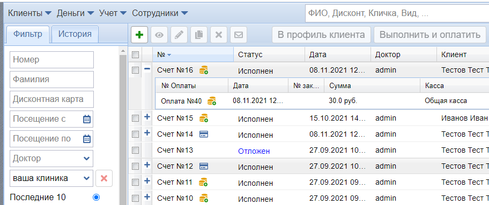Click the envelope email icon

pyautogui.click(x=239, y=35)
